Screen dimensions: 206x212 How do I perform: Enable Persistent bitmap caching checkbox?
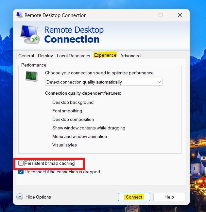21,163
